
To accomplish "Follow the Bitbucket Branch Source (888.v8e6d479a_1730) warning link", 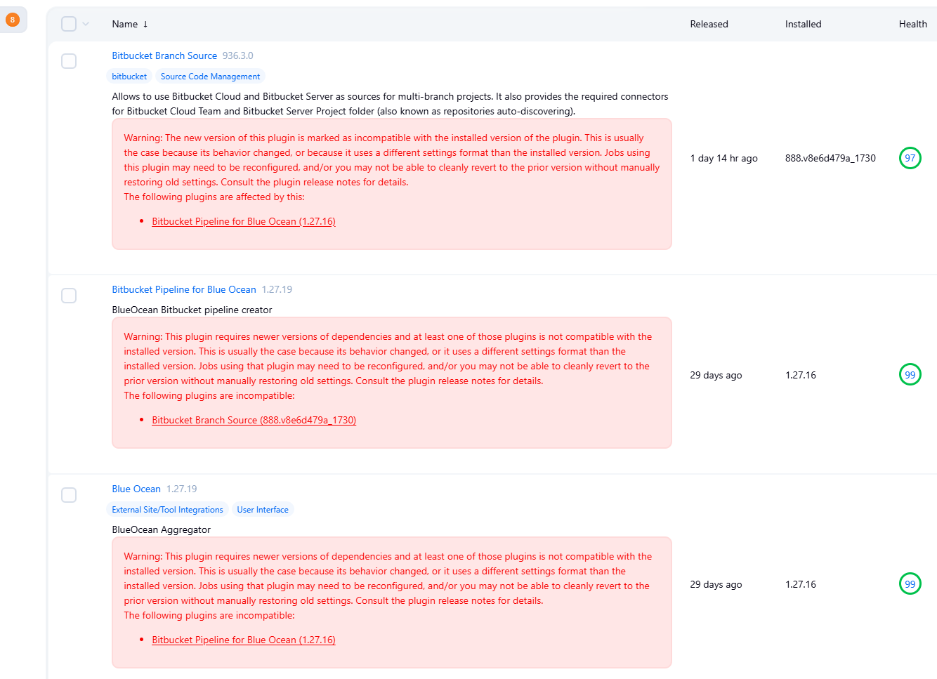I will point(254,420).
